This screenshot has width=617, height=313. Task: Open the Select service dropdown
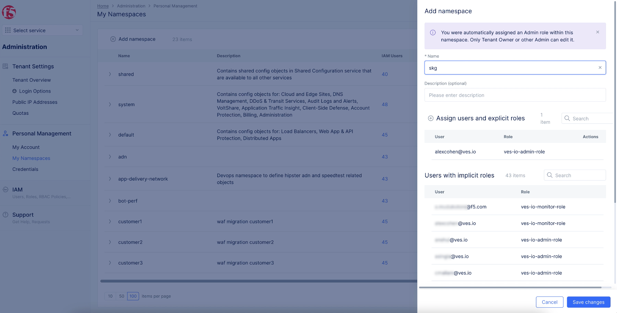coord(42,30)
